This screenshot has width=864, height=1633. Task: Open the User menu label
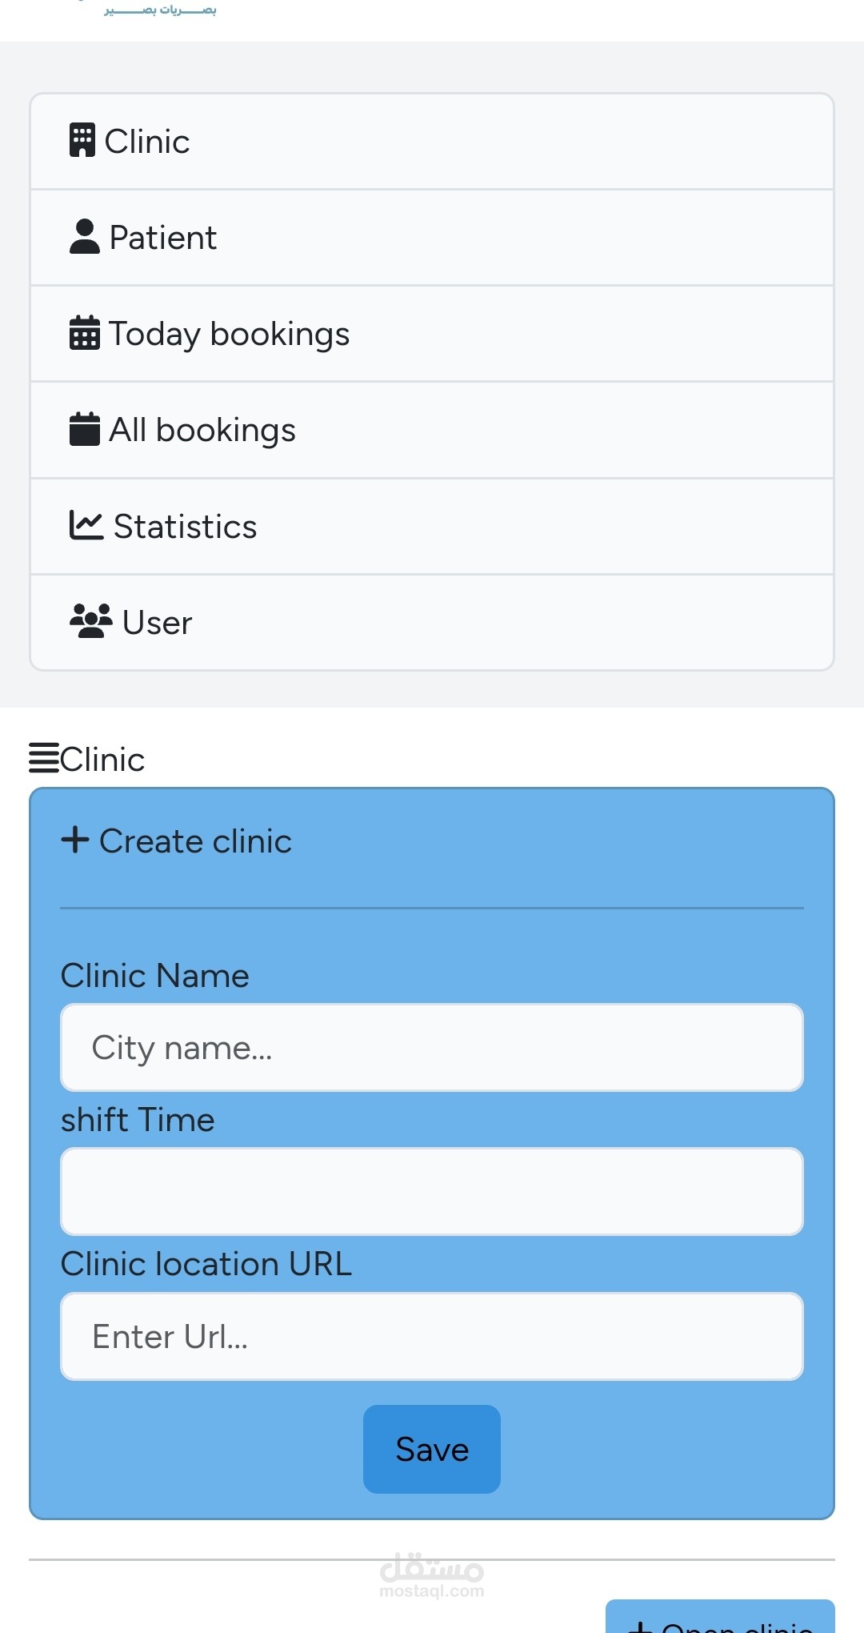[157, 623]
